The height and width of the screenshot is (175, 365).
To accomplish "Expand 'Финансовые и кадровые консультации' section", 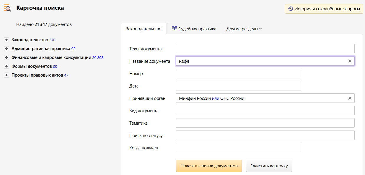I will (x=6, y=57).
